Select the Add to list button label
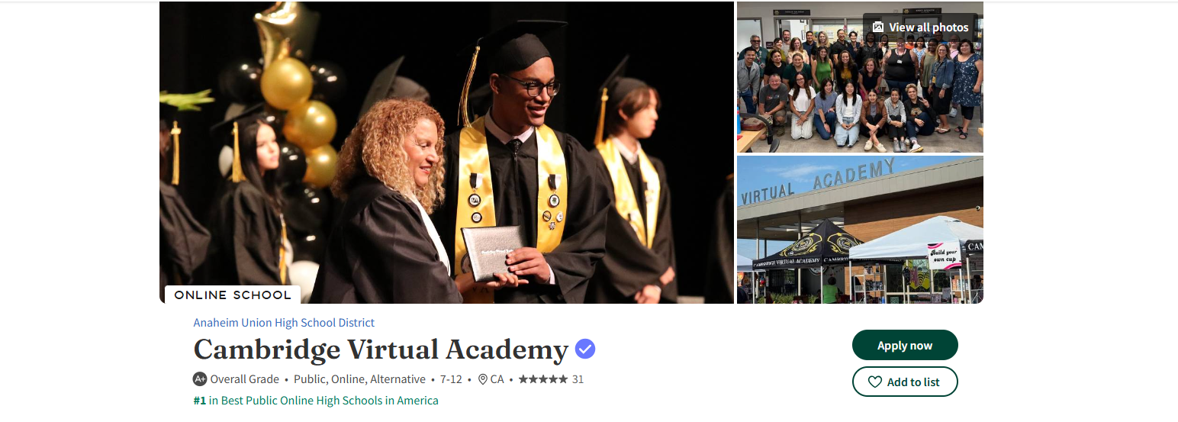 click(x=913, y=382)
